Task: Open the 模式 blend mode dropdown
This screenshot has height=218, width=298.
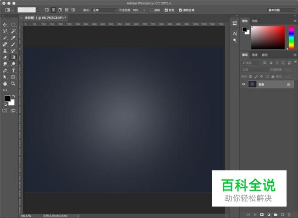Action: pos(105,10)
